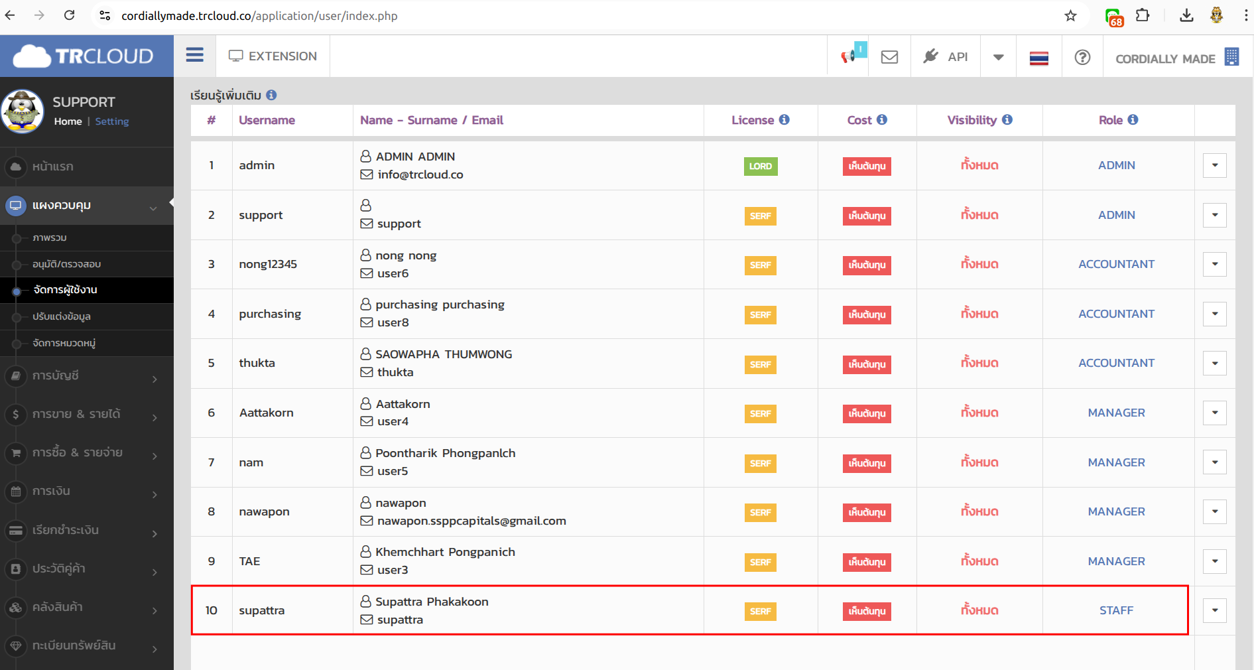Click the CORDIALLY MADE company name
The height and width of the screenshot is (670, 1254).
(x=1165, y=58)
